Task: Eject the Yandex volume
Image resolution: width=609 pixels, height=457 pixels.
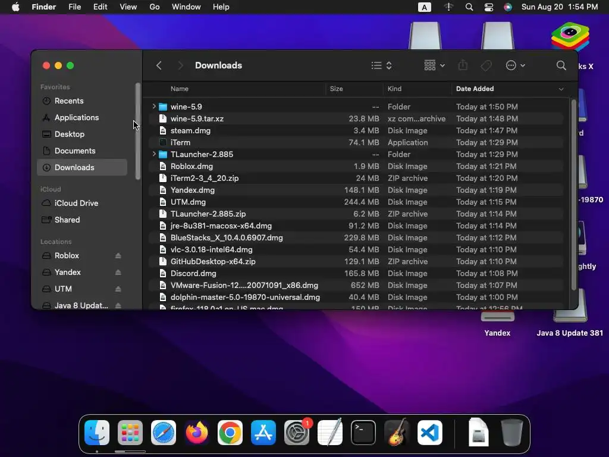Action: [x=118, y=273]
